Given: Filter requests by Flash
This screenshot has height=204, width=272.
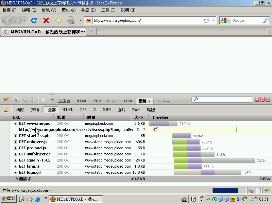Looking at the screenshot, I should (136, 110).
